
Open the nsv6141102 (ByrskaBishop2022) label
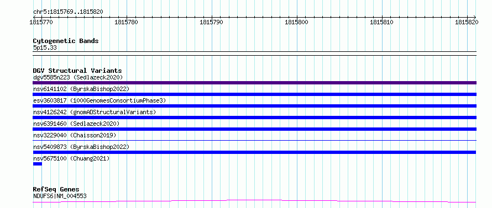coord(81,89)
